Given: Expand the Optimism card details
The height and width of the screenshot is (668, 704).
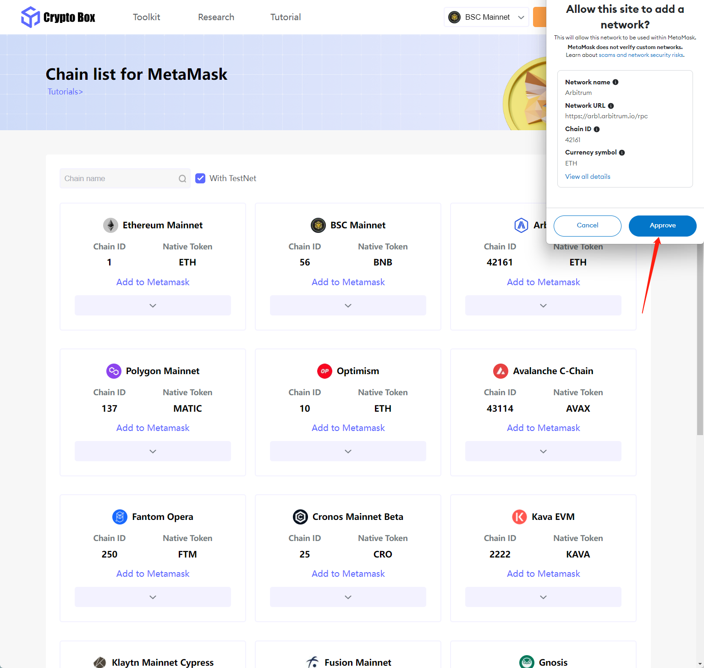Looking at the screenshot, I should pyautogui.click(x=348, y=451).
